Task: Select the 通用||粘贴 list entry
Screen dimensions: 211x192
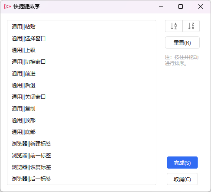Action: pyautogui.click(x=82, y=27)
